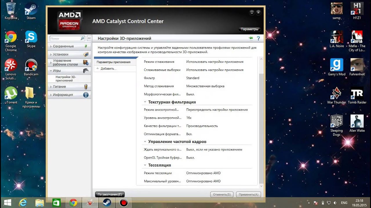Toggle OpenGL Тройная буферизация Выкл. setting
Image resolution: width=371 pixels, height=208 pixels.
click(x=190, y=158)
